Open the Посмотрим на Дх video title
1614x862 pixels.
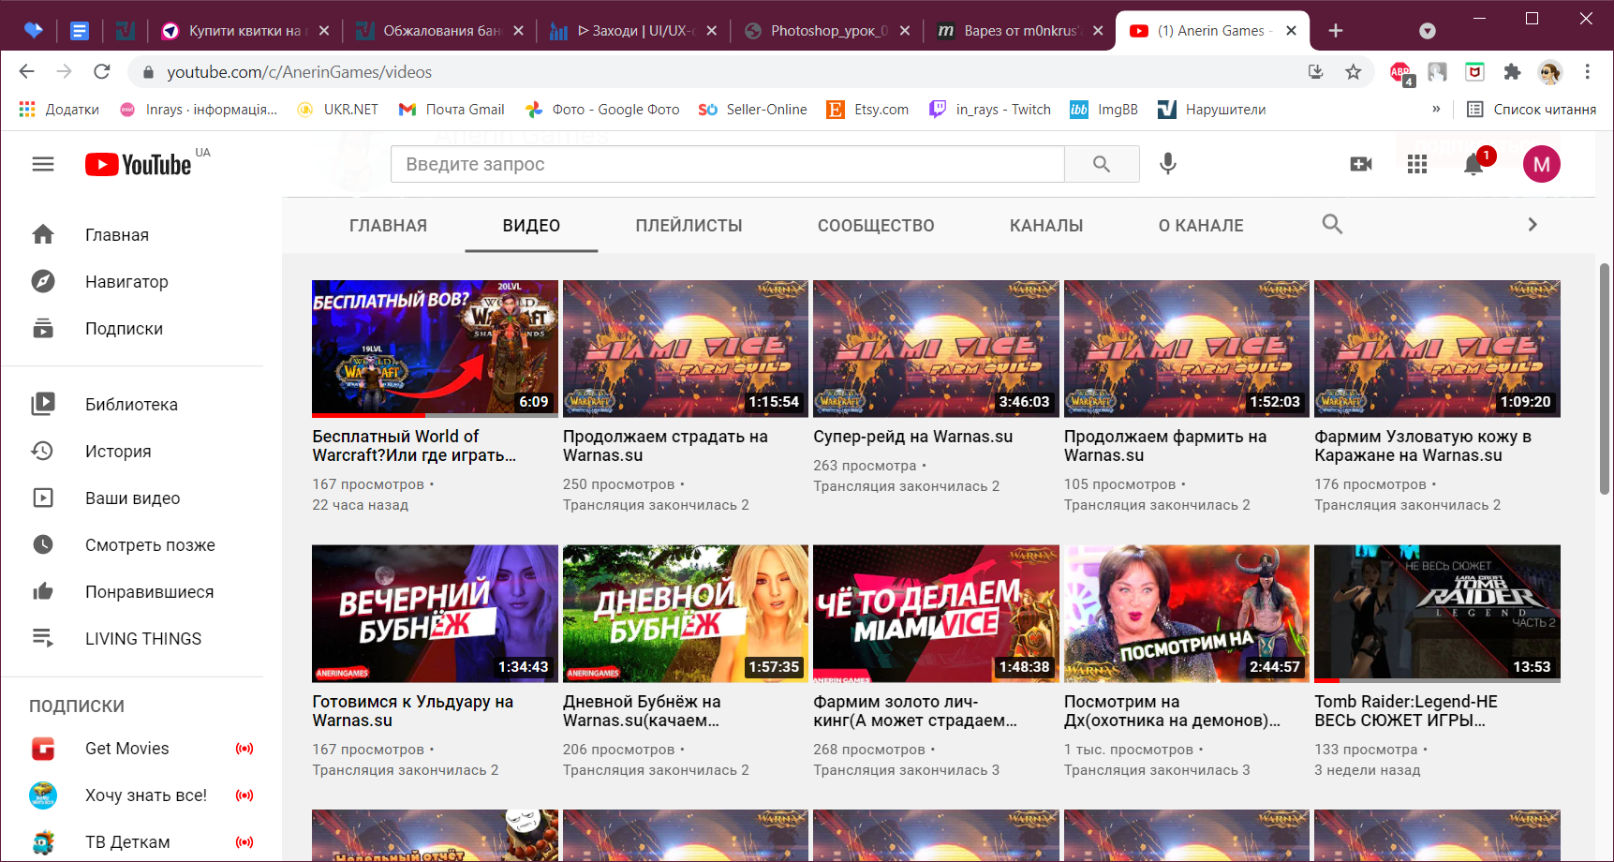[1172, 711]
